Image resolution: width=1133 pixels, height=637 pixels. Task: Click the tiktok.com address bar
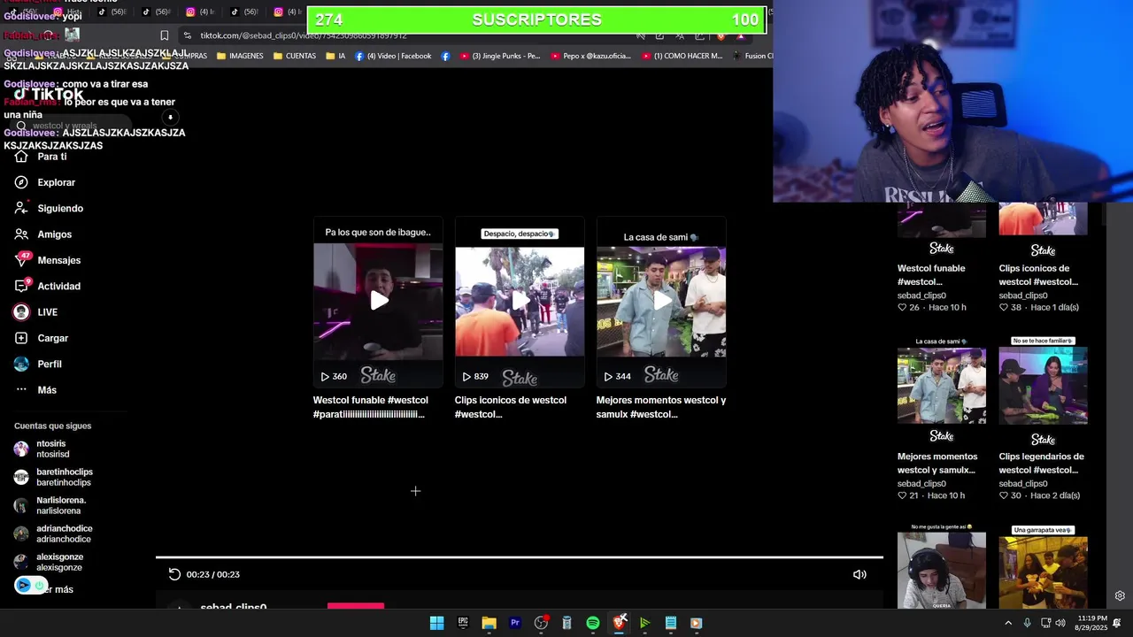pyautogui.click(x=409, y=35)
